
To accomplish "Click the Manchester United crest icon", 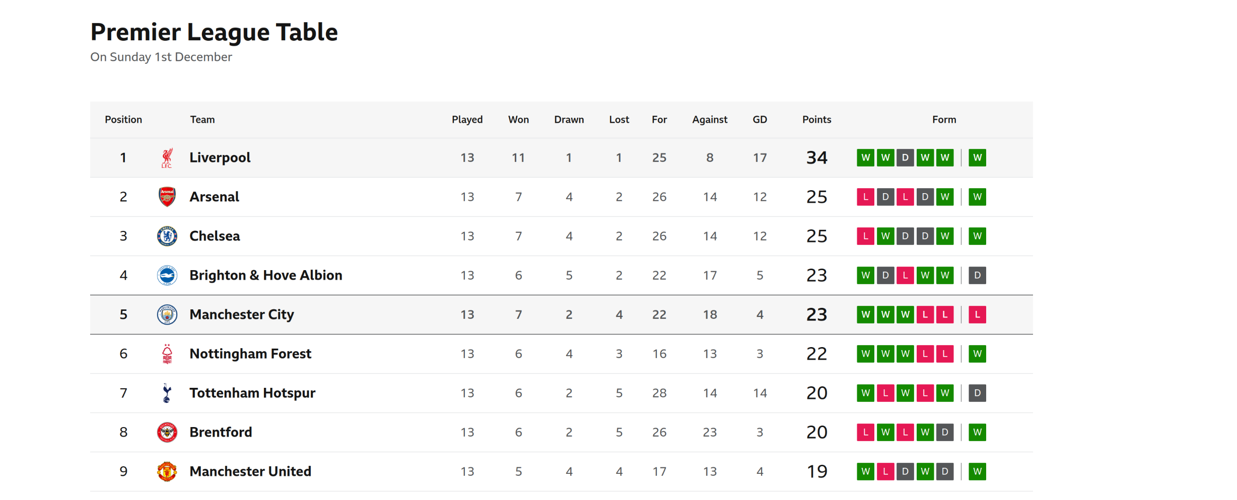I will click(167, 471).
